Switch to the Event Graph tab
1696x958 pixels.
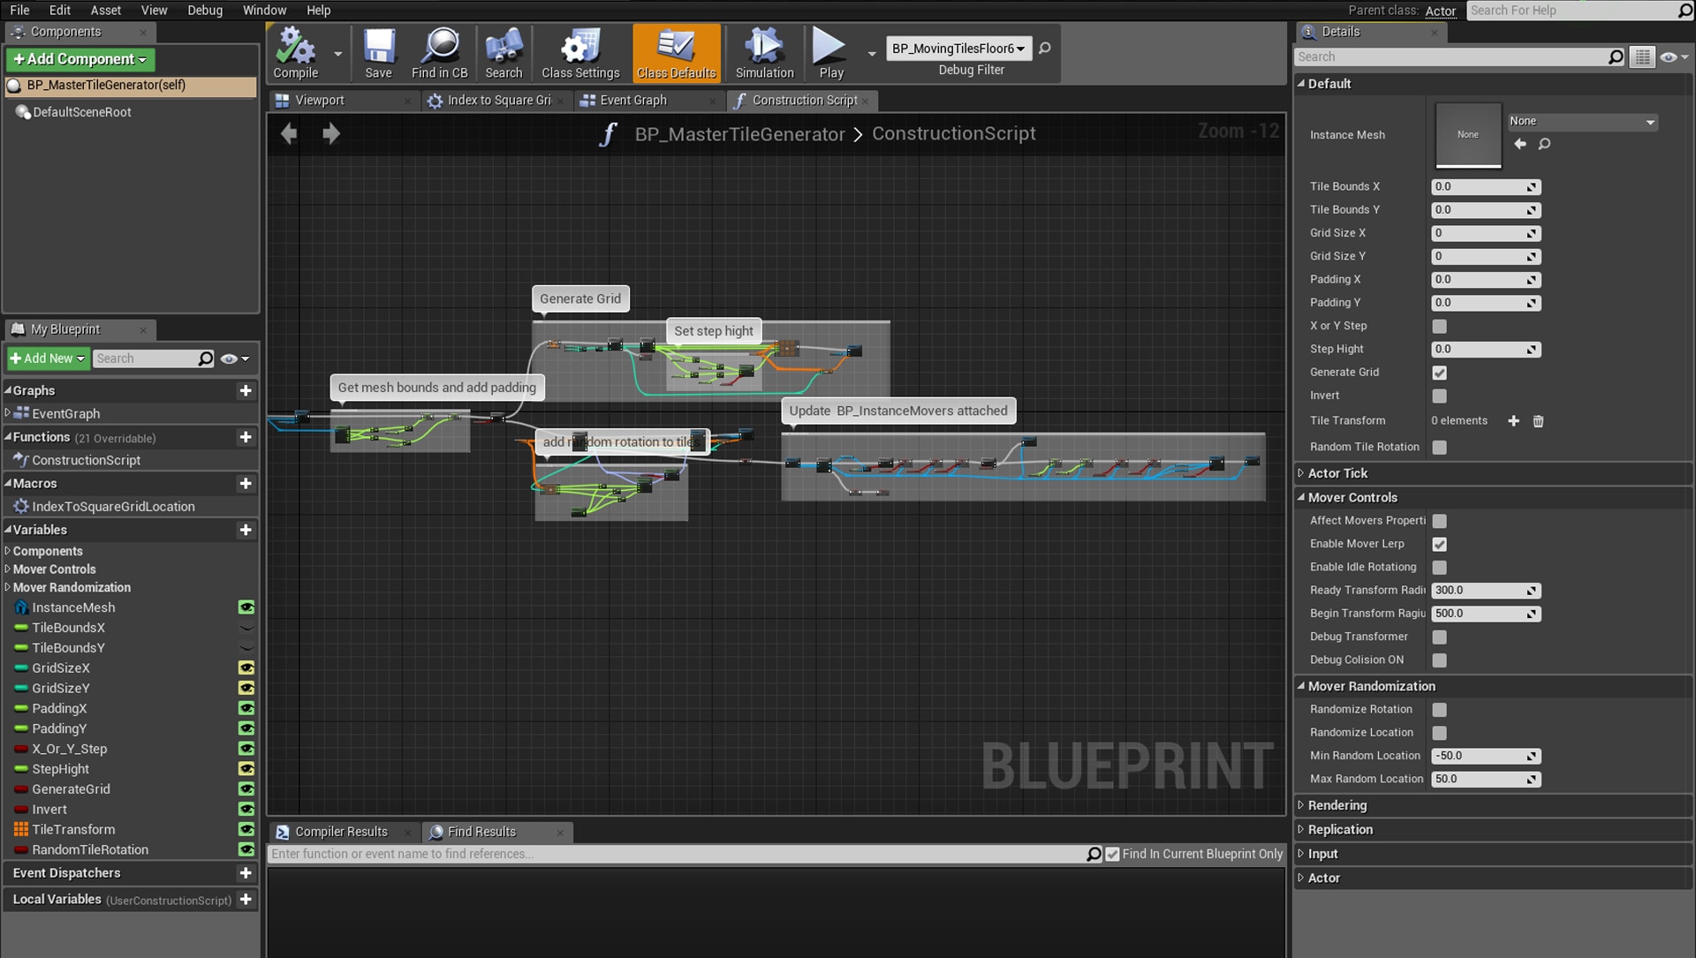pyautogui.click(x=632, y=101)
